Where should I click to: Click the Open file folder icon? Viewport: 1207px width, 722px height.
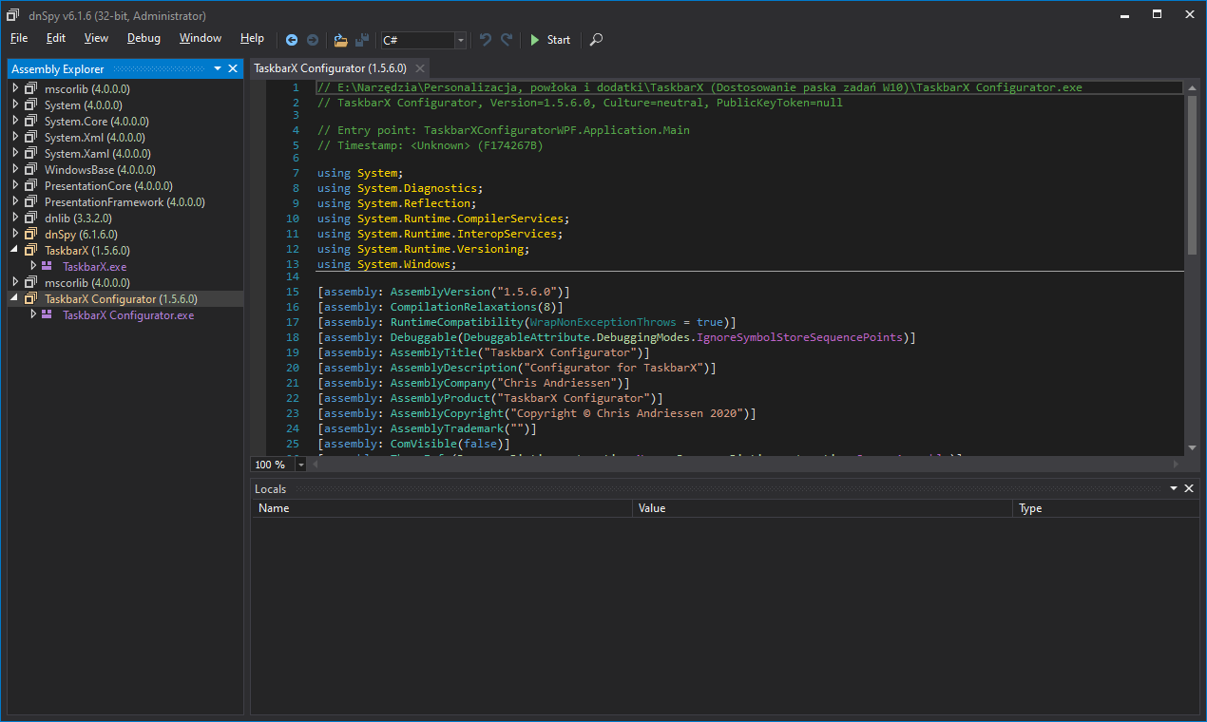coord(340,40)
